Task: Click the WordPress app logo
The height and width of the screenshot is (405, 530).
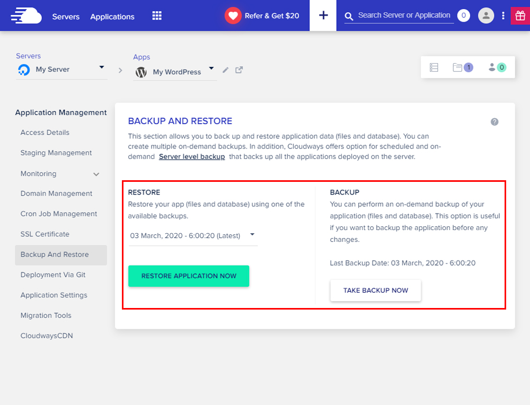Action: 141,72
